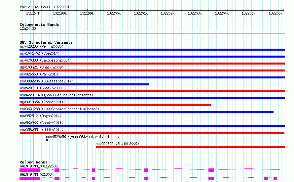This screenshot has height=182, width=294.
Task: Open variant label nsv826563 (Park2010)
Action: [40, 74]
